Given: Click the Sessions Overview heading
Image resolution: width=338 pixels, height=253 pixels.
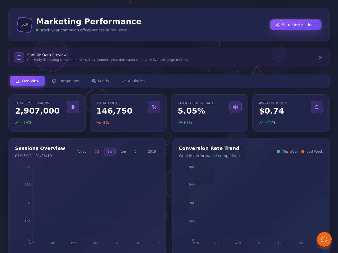Looking at the screenshot, I should click(40, 148).
